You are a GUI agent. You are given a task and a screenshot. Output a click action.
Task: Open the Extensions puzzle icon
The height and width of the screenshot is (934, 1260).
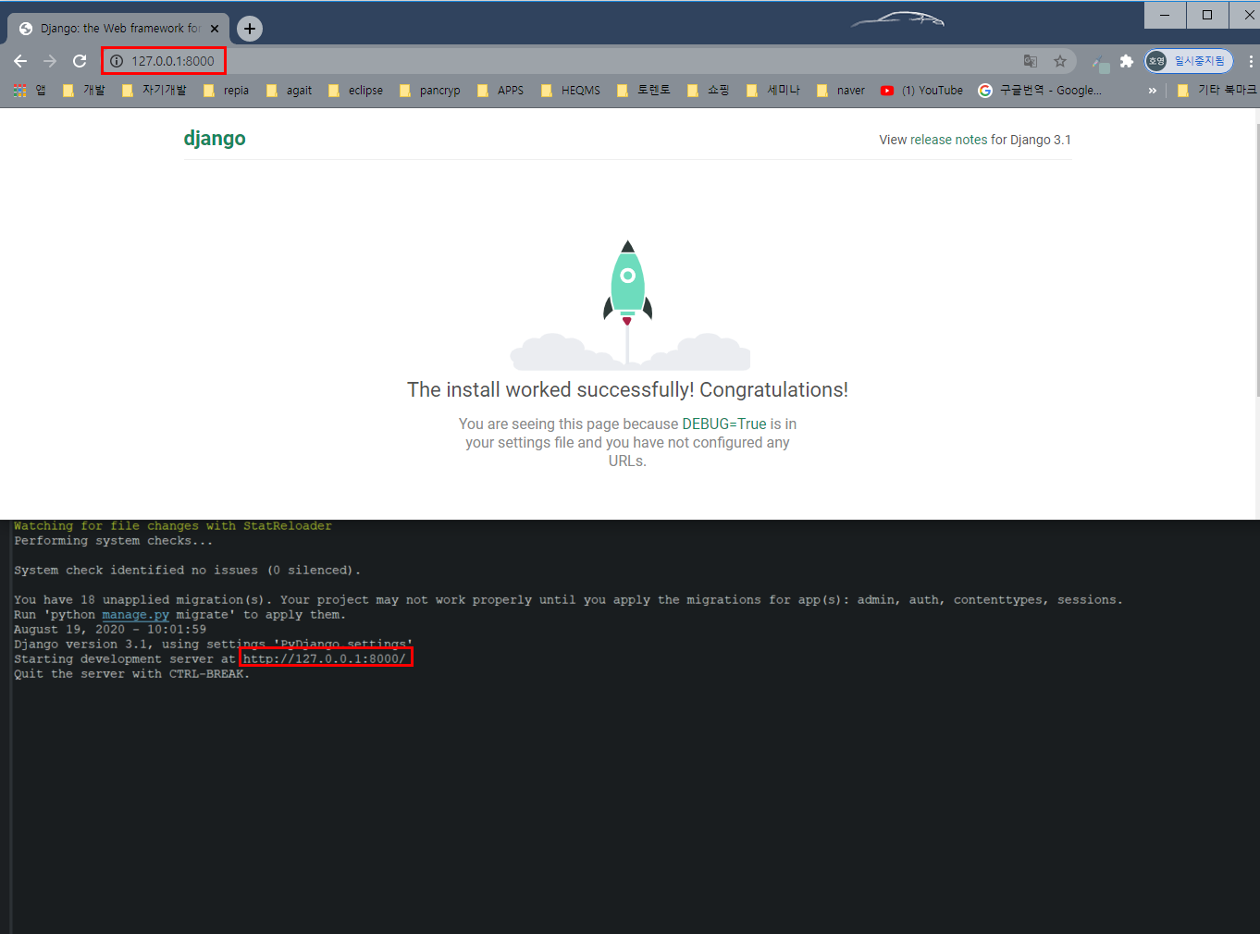(1126, 61)
